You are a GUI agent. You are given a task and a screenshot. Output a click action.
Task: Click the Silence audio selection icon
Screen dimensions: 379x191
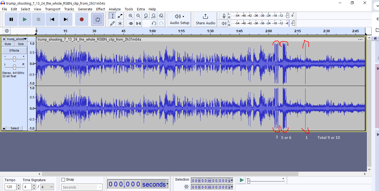[139, 23]
